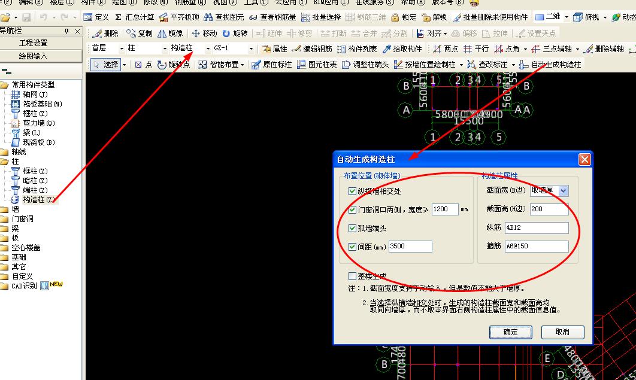Expand the 俯视 view dropdown

click(605, 17)
